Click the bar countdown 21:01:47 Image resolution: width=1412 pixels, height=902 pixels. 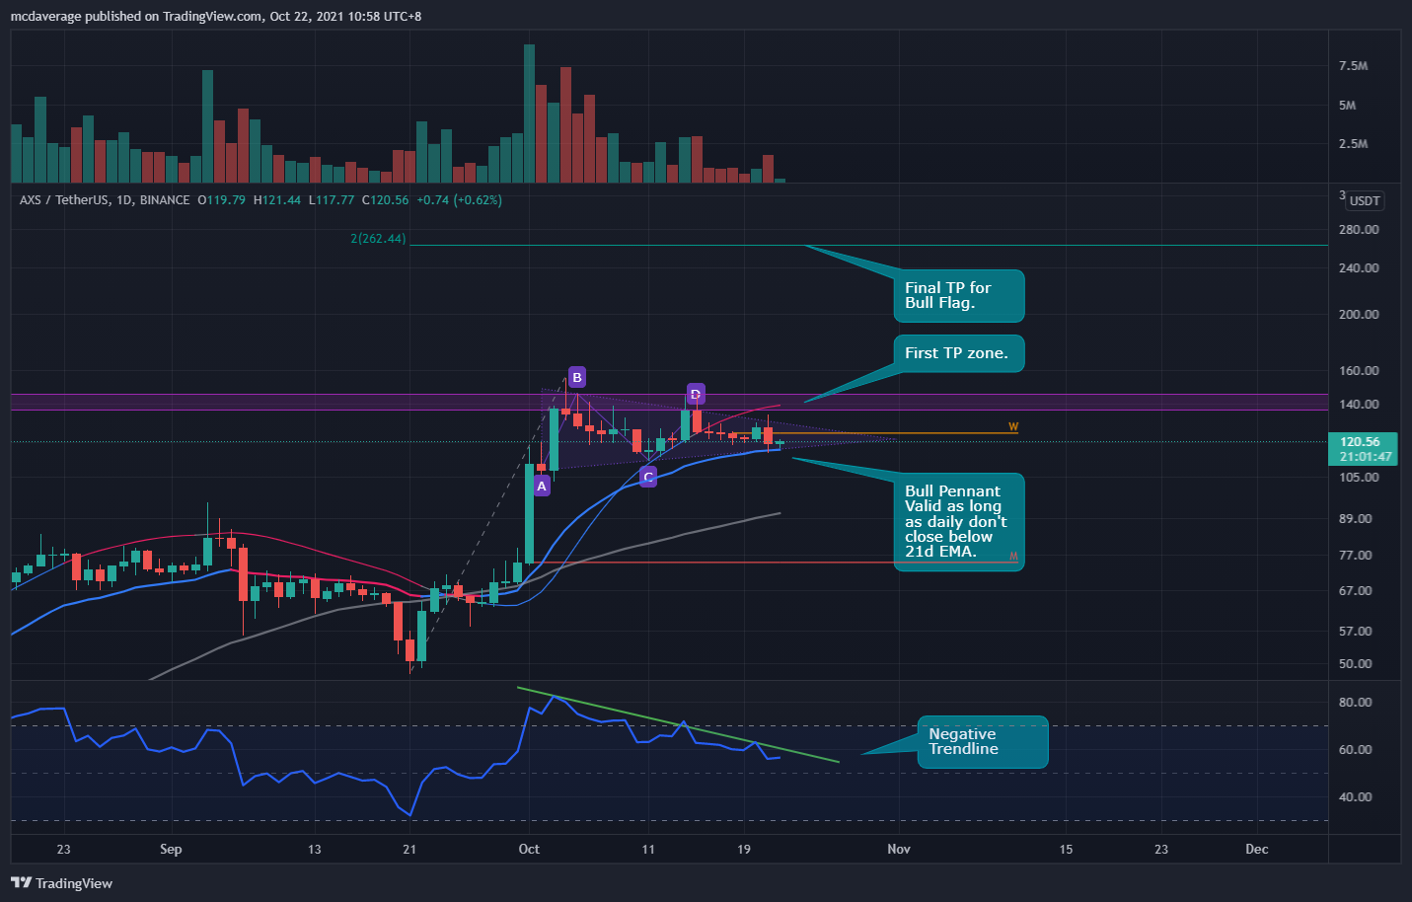[1366, 456]
